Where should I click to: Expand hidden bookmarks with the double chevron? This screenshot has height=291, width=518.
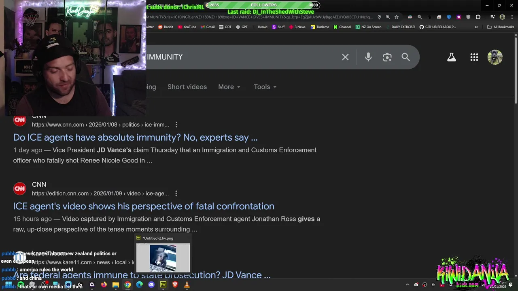click(476, 27)
